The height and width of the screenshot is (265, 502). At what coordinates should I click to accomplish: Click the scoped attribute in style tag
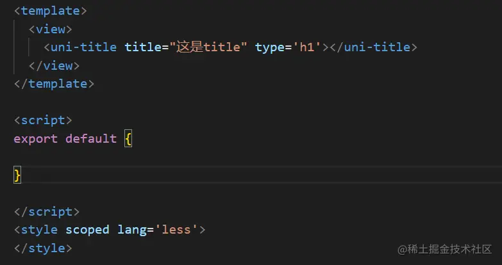click(x=87, y=230)
